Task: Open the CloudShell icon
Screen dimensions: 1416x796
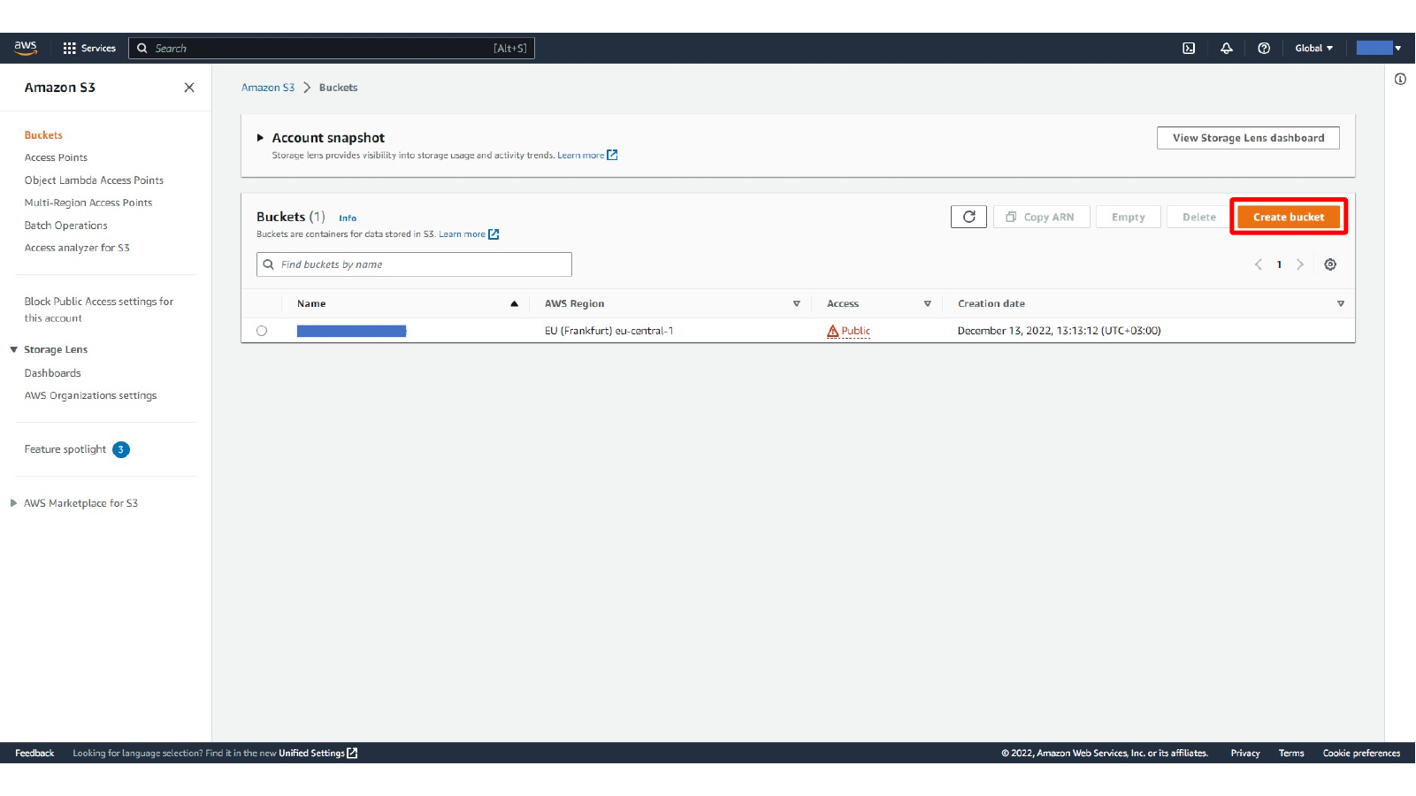Action: pos(1189,48)
